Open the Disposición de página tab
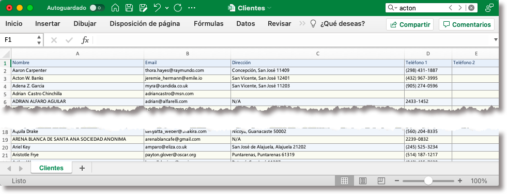507x194 pixels. tap(145, 24)
